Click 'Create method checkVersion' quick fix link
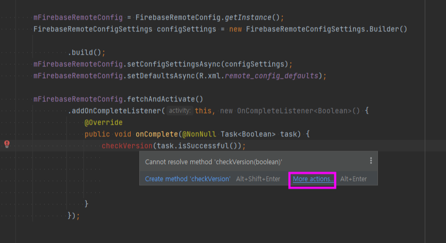This screenshot has width=446, height=243. pyautogui.click(x=188, y=179)
